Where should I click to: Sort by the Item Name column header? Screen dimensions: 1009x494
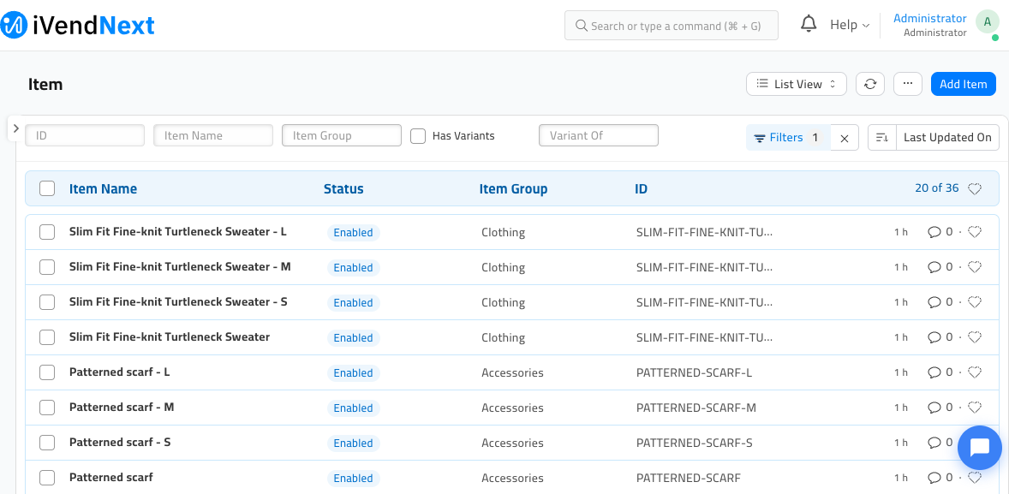[x=103, y=188]
